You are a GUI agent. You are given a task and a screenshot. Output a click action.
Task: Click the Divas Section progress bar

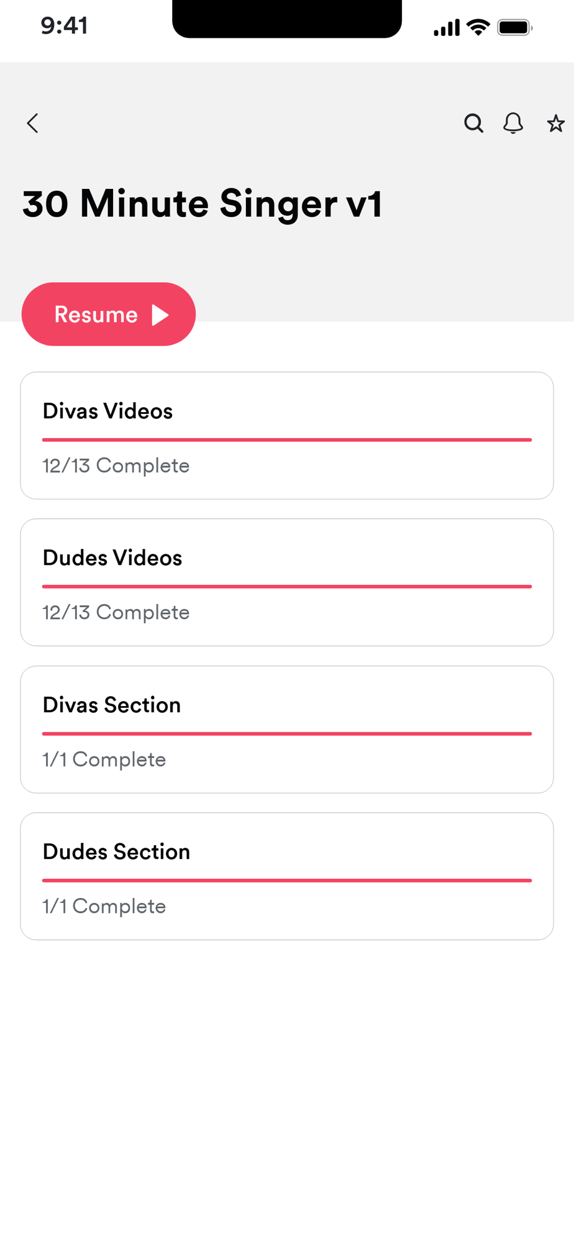(287, 734)
